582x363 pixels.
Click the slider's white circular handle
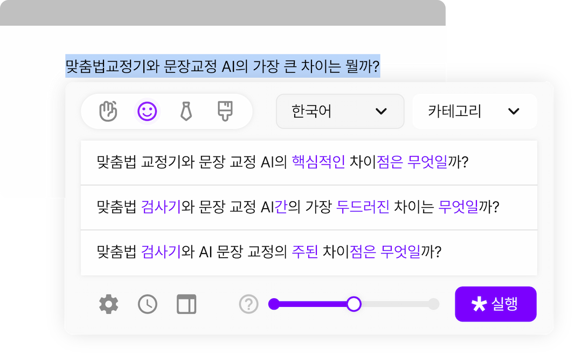pyautogui.click(x=354, y=304)
